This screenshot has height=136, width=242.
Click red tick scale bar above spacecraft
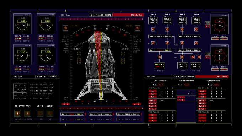[x=101, y=19]
